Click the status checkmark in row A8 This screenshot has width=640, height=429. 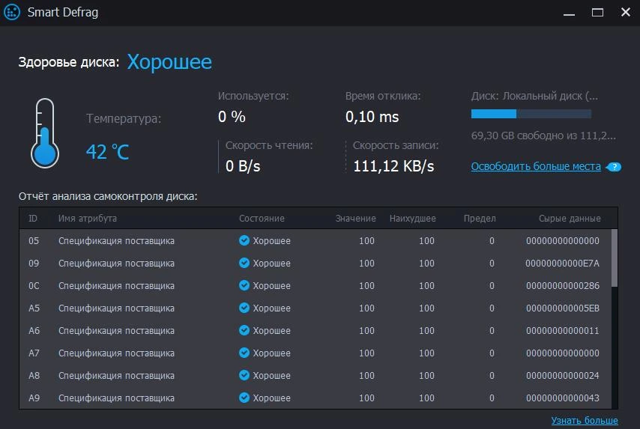(244, 375)
